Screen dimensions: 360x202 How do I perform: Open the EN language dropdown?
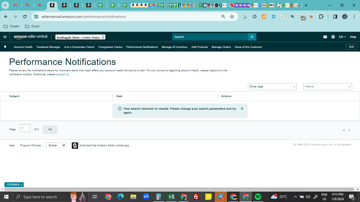pyautogui.click(x=342, y=37)
